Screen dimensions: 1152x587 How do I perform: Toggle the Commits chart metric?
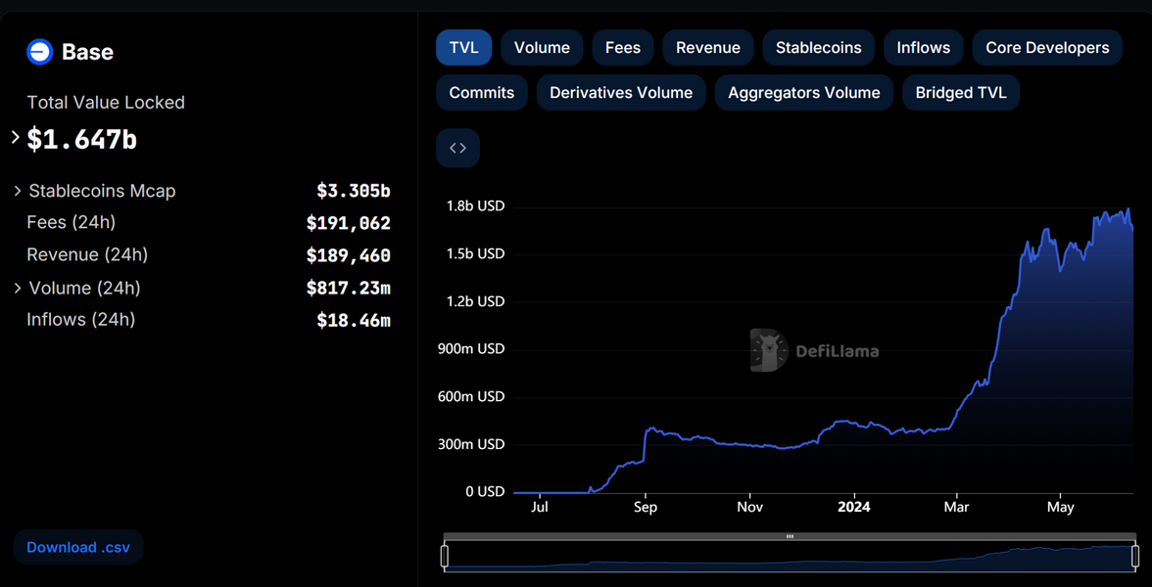(481, 93)
